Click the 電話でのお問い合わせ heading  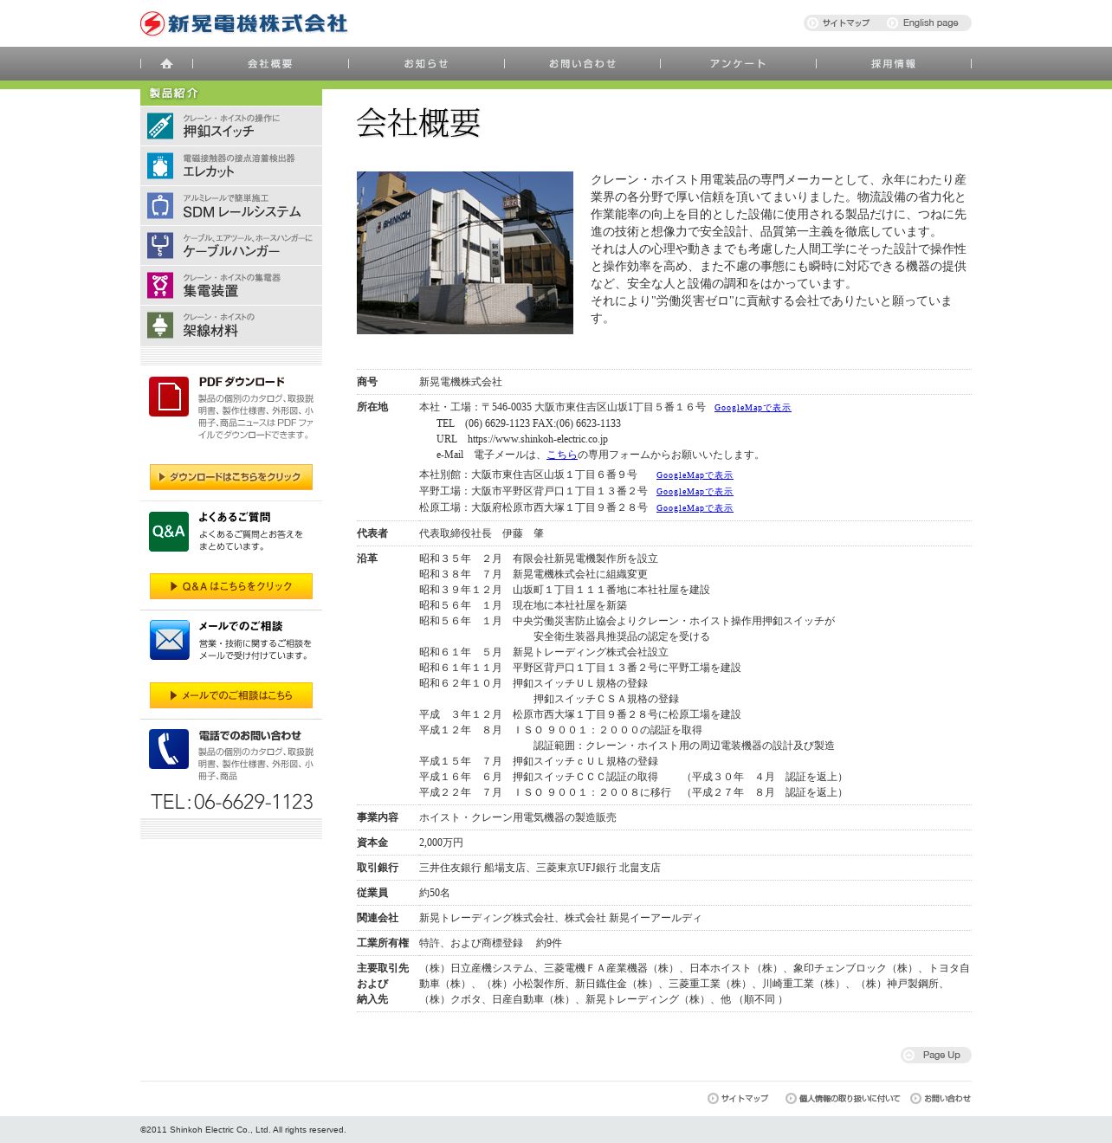tap(249, 735)
